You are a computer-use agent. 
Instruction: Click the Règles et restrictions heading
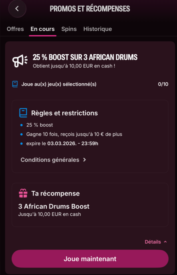tap(64, 113)
